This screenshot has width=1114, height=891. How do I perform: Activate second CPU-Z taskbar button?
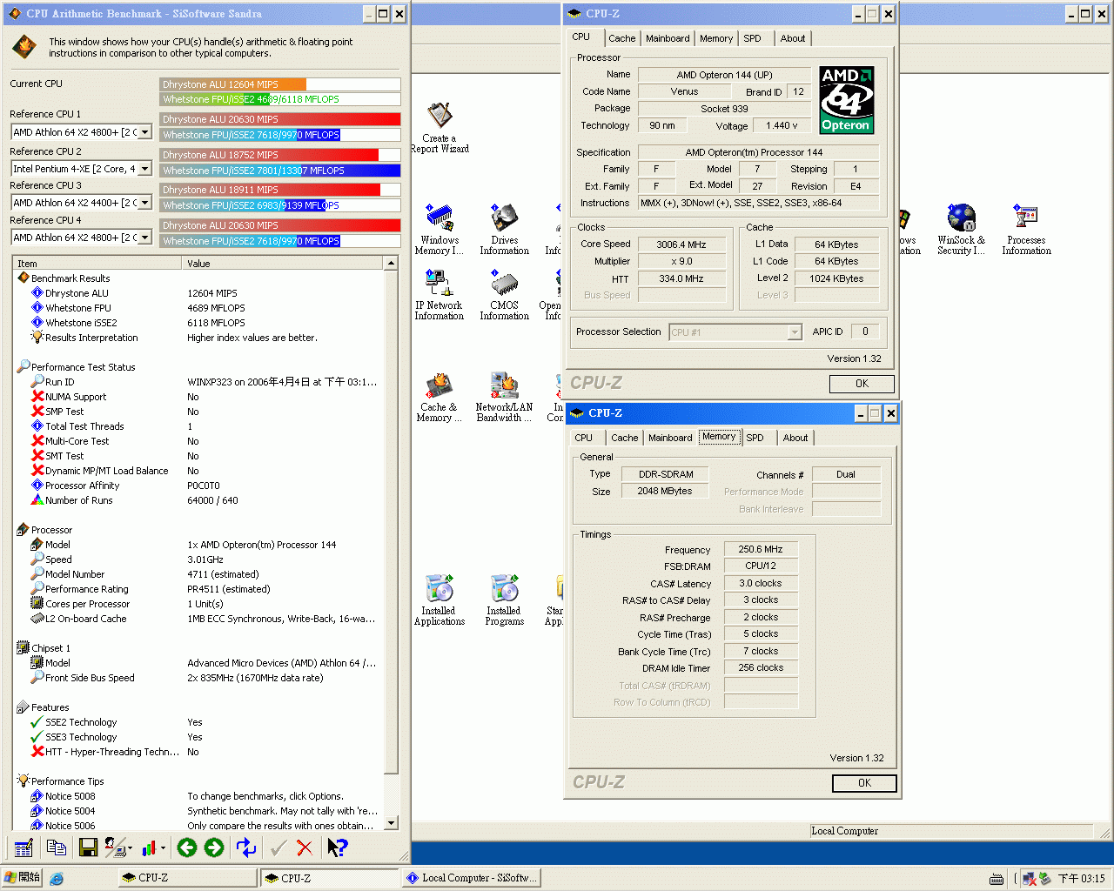coord(330,878)
